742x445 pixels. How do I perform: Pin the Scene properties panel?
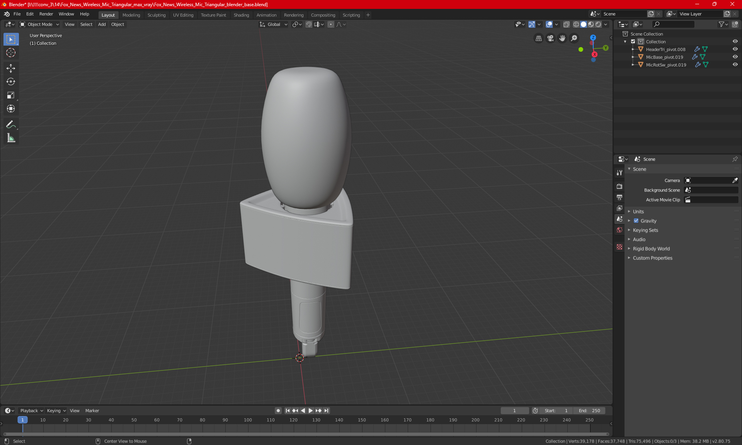735,159
